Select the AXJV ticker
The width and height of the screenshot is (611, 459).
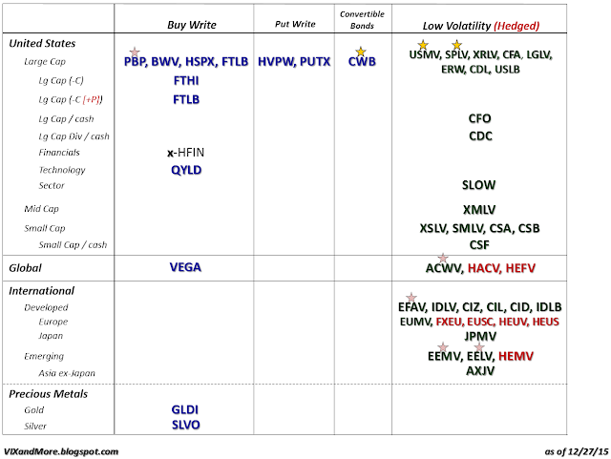pos(480,370)
